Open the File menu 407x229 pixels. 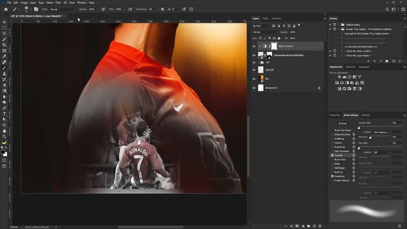pos(9,3)
